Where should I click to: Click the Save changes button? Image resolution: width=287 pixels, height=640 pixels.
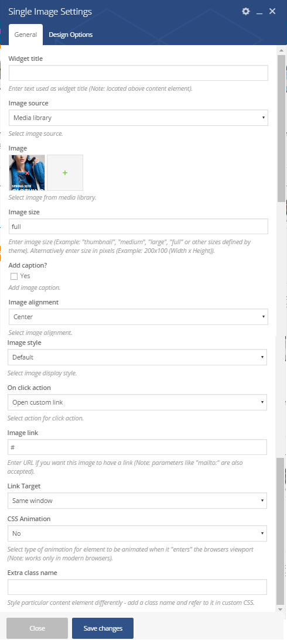tap(103, 628)
